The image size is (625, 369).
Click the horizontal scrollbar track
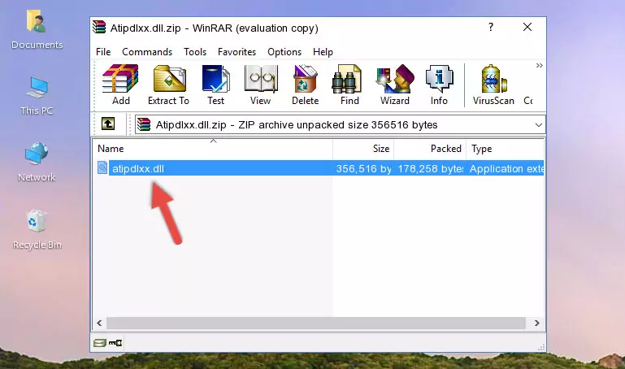point(315,323)
